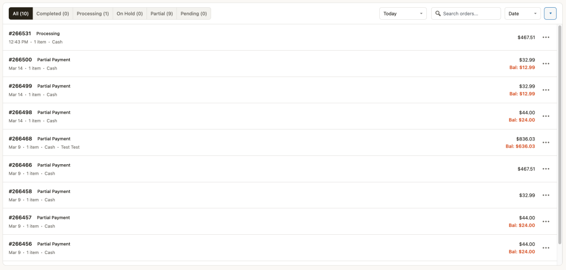Open the three-dot menu for order #266468

546,143
